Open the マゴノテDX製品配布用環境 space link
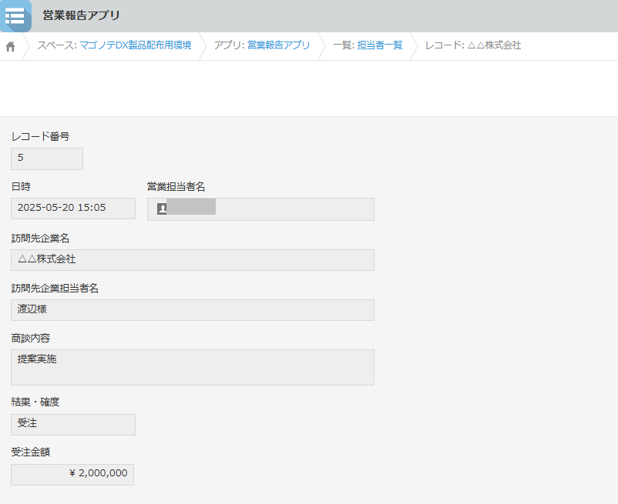Viewport: 618px width, 504px height. (x=136, y=45)
